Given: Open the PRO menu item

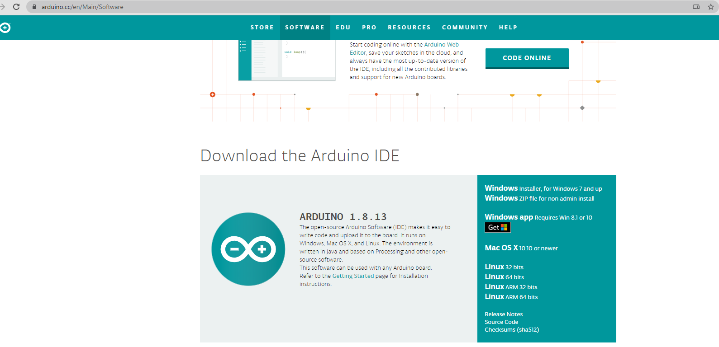Looking at the screenshot, I should [x=369, y=28].
